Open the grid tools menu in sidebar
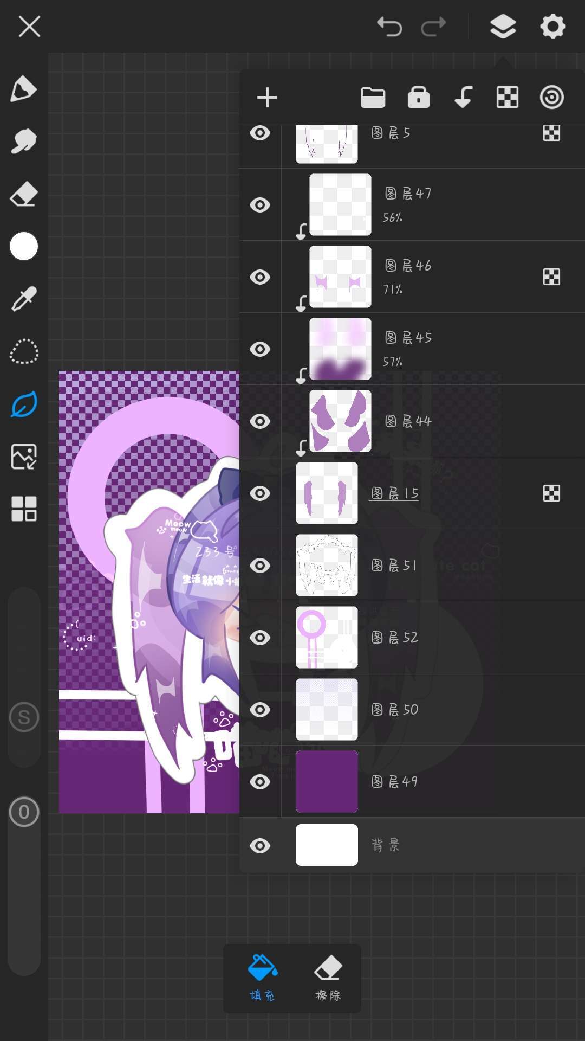 24,509
